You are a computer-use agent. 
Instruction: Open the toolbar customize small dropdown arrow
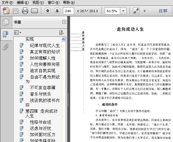(144, 11)
